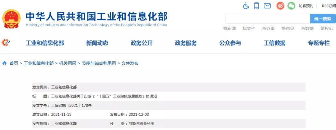336x130 pixels.
Task: Open 访客预约 link
Action: [306, 6]
